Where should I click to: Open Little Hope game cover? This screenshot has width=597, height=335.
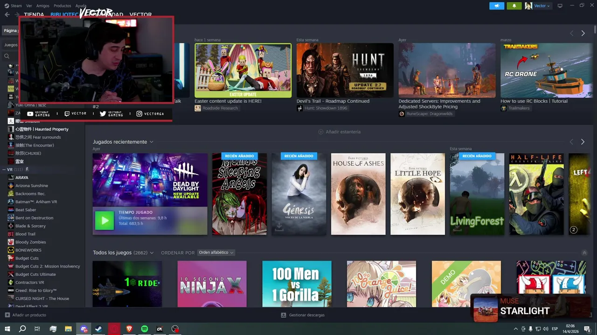pos(417,194)
